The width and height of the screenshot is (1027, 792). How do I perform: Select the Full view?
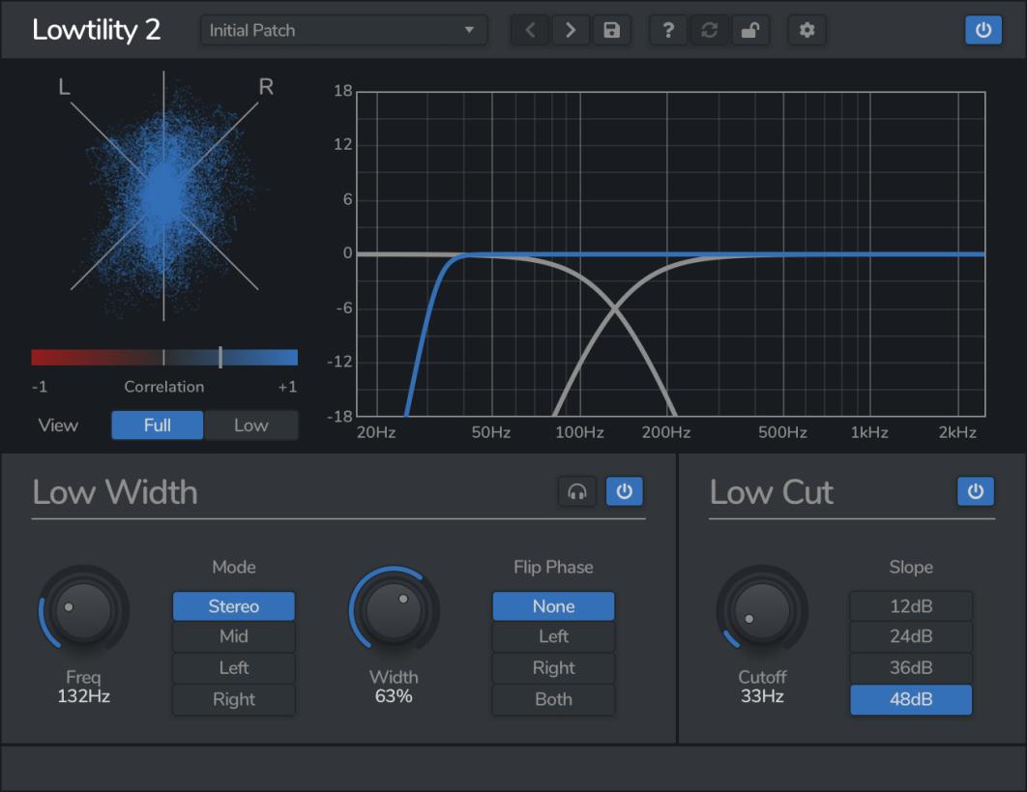pos(157,425)
